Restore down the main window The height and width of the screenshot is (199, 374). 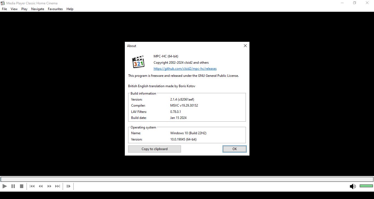click(355, 3)
